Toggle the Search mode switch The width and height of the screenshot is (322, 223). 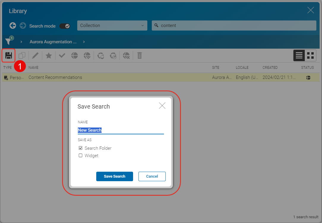[64, 26]
